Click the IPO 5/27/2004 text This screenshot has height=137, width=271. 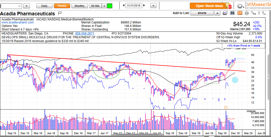tap(121, 33)
